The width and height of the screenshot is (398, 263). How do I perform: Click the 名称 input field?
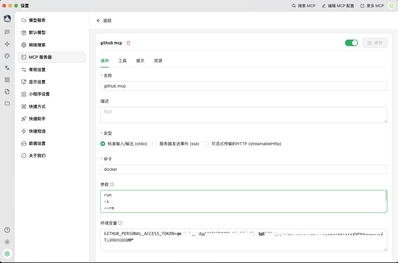[244, 86]
